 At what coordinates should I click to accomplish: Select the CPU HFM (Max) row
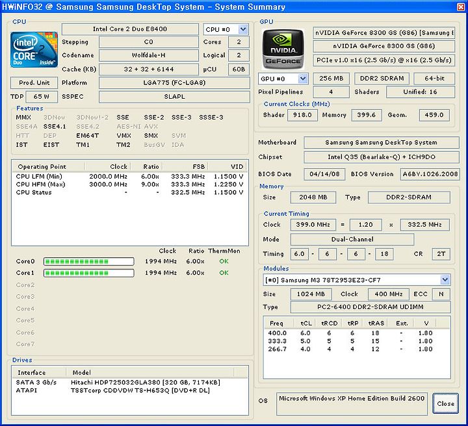pos(129,184)
